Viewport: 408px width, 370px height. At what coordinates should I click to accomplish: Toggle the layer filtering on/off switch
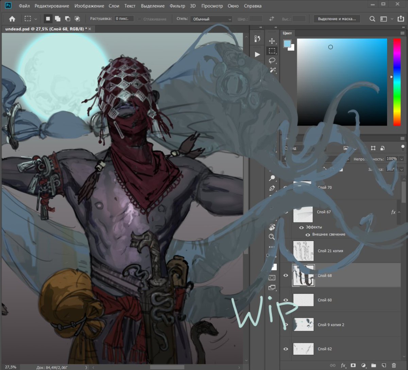pos(403,148)
